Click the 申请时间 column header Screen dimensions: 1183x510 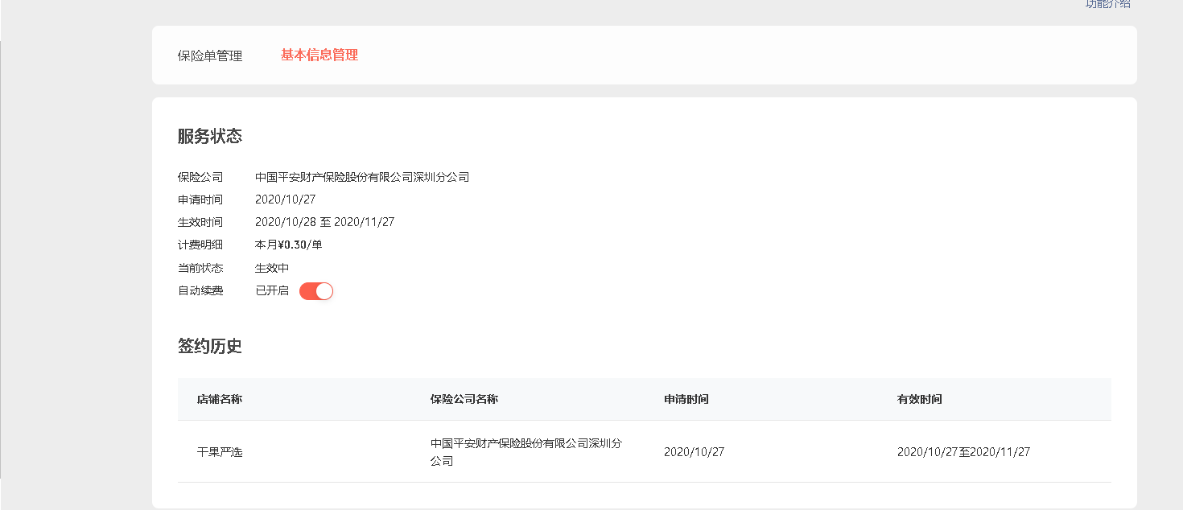(x=686, y=400)
